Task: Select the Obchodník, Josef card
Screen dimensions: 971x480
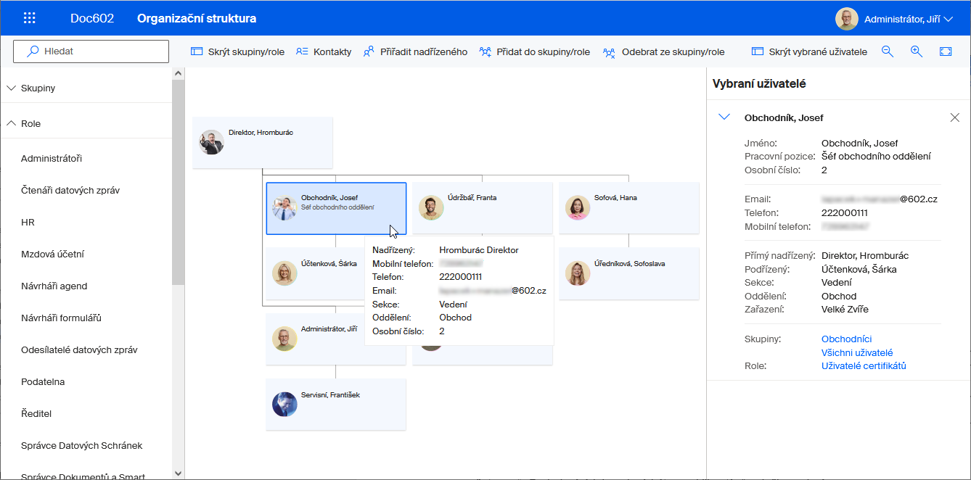Action: 336,208
